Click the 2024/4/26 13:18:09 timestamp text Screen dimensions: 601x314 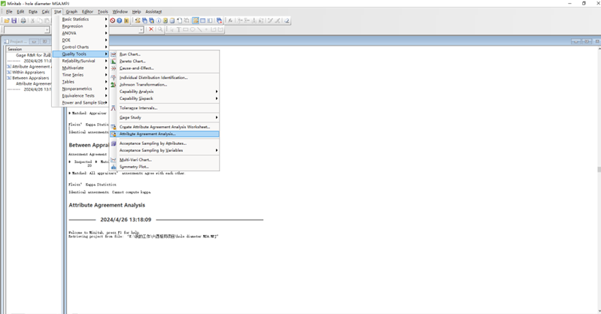(x=126, y=220)
